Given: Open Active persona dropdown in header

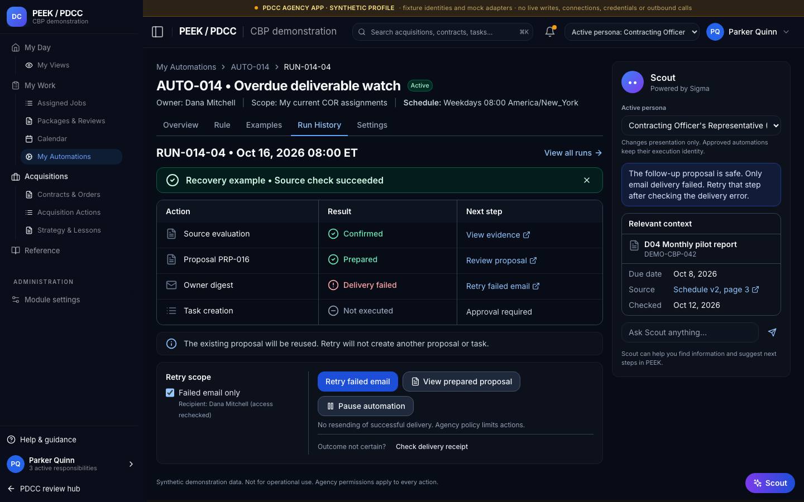Looking at the screenshot, I should point(632,32).
